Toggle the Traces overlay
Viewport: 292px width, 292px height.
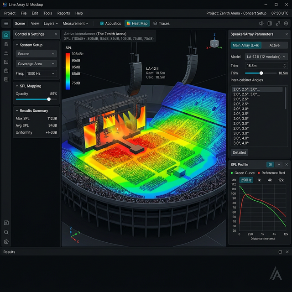point(161,23)
